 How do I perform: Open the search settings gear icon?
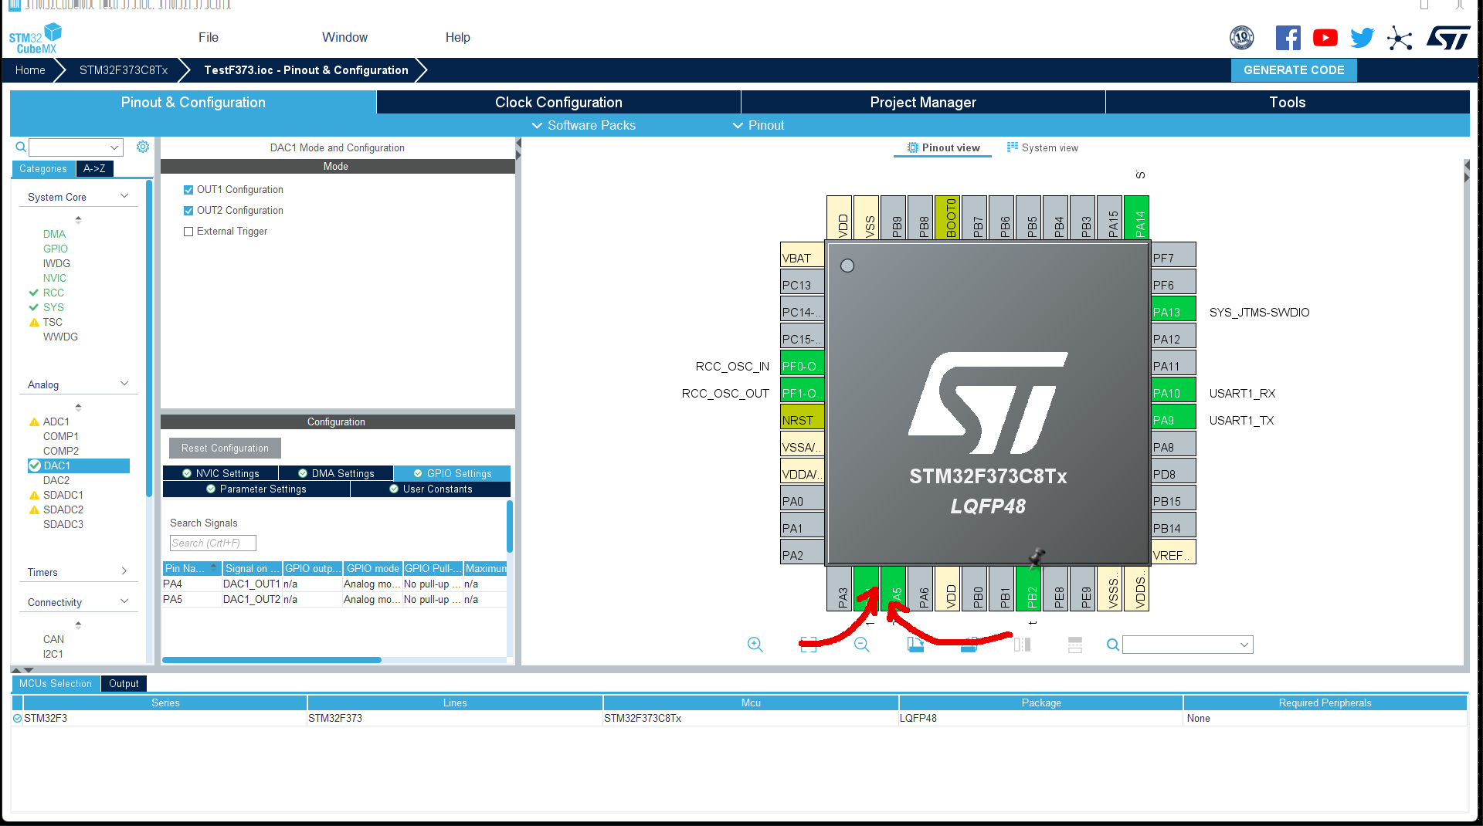(x=143, y=147)
